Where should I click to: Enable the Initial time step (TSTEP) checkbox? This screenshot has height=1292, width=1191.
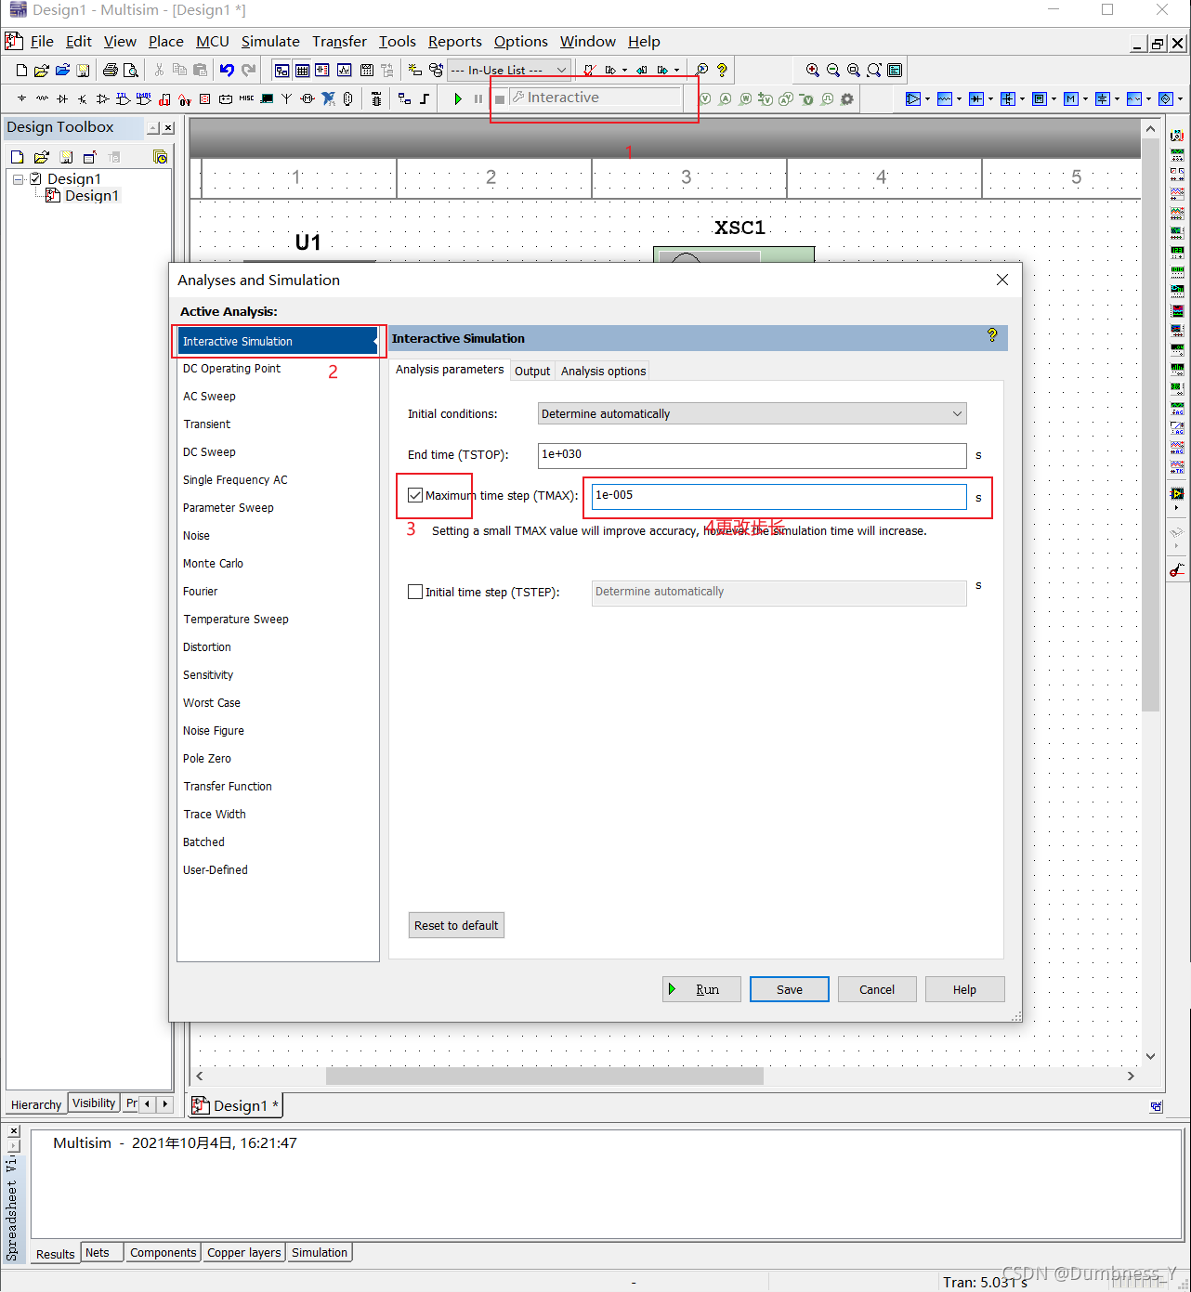click(415, 592)
